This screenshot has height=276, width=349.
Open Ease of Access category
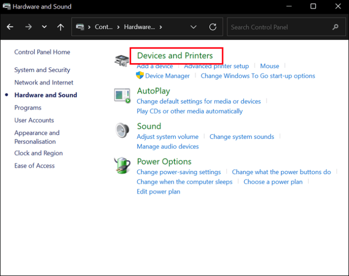click(34, 165)
